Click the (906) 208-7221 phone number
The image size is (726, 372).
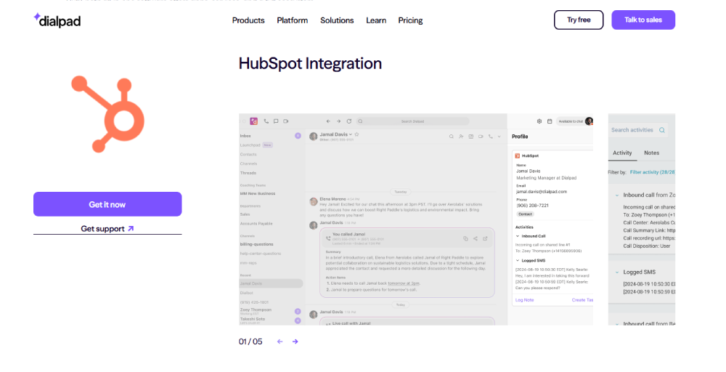click(x=532, y=205)
